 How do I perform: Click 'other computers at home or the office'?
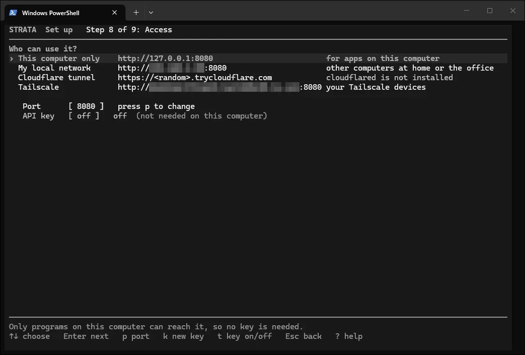(x=410, y=68)
